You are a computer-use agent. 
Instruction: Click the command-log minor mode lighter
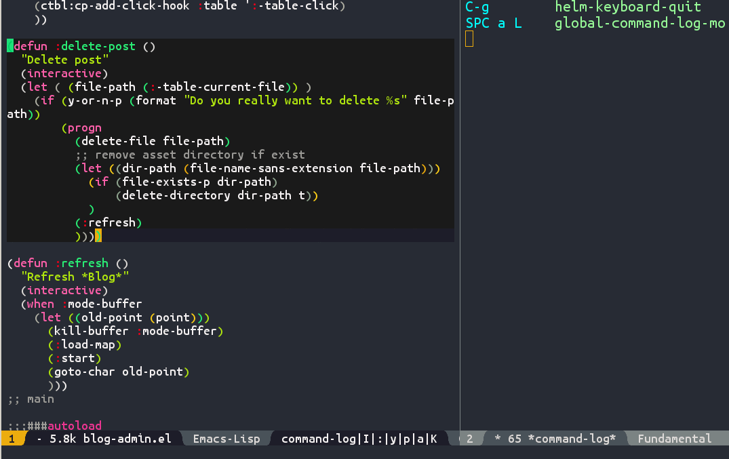click(x=319, y=439)
